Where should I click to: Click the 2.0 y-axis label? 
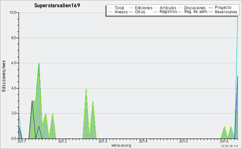[14, 113]
